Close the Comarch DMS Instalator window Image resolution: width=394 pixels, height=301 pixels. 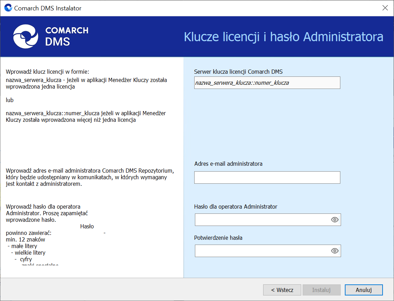(385, 8)
